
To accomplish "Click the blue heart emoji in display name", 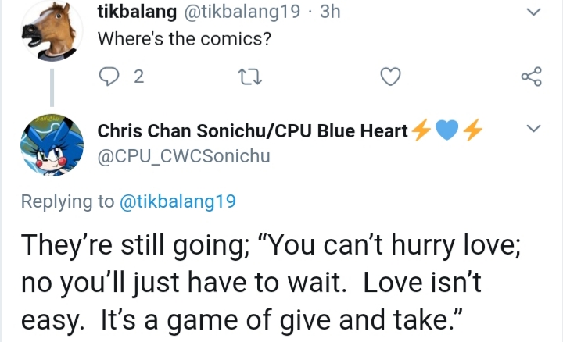I will tap(447, 130).
